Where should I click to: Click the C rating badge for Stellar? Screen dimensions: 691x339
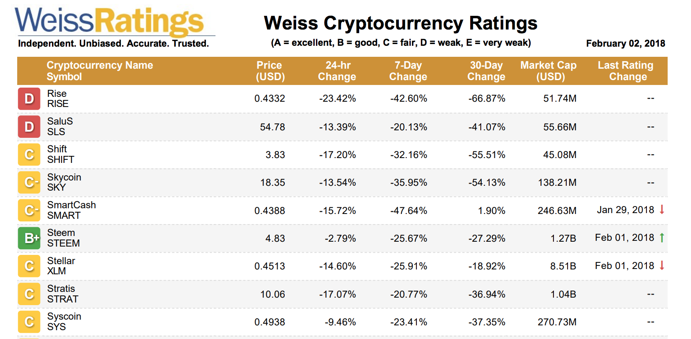[29, 266]
